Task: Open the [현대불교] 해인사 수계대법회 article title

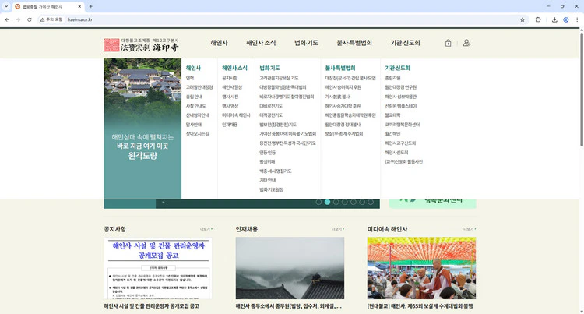Action: [420, 305]
